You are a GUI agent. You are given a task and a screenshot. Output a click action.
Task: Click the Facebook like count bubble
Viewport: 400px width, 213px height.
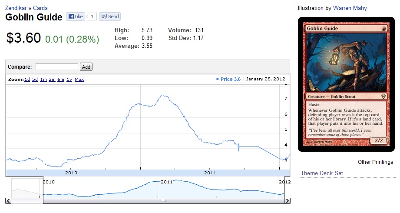92,17
